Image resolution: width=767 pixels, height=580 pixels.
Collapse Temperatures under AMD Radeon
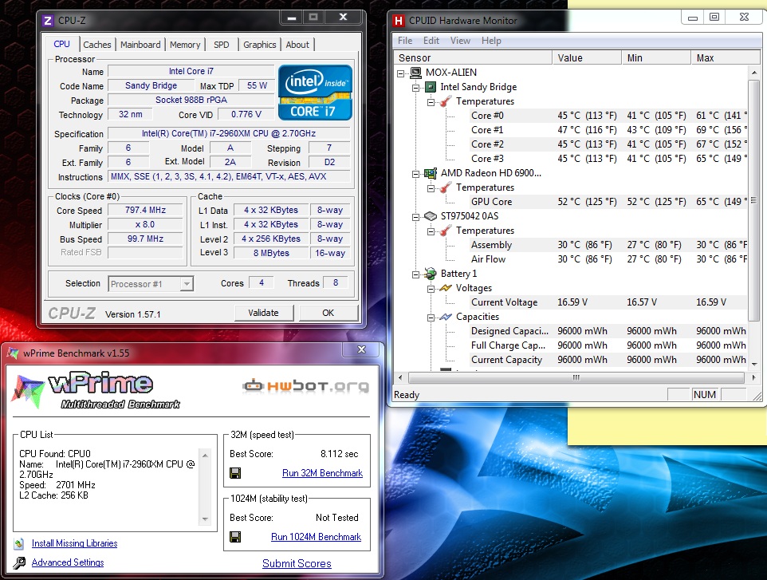431,188
